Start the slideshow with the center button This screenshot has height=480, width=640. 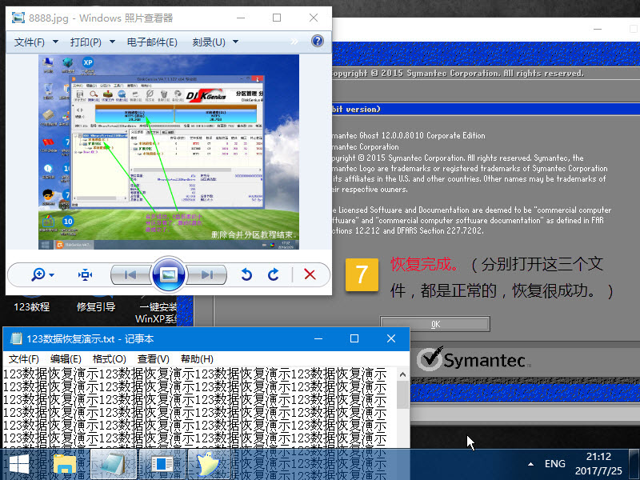pos(168,275)
